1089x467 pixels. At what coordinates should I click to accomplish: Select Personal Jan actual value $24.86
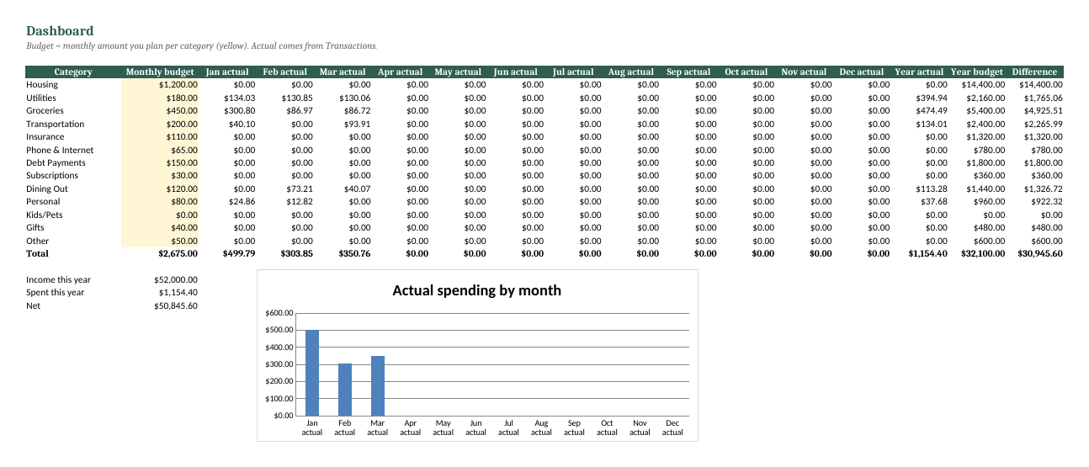coord(242,201)
